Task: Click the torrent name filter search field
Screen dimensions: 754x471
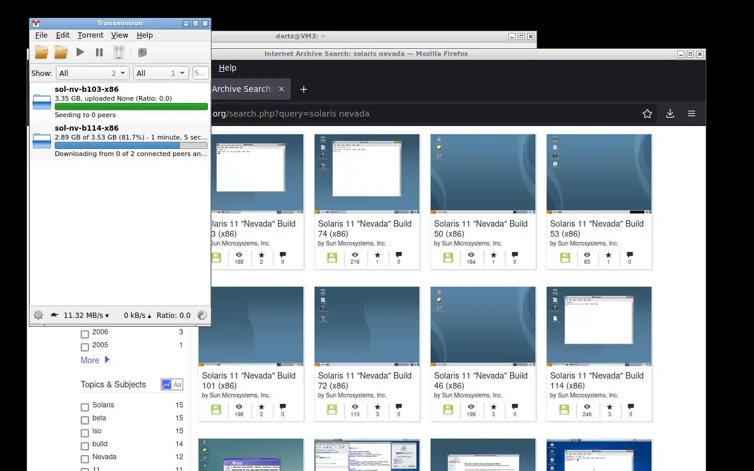Action: pos(200,73)
